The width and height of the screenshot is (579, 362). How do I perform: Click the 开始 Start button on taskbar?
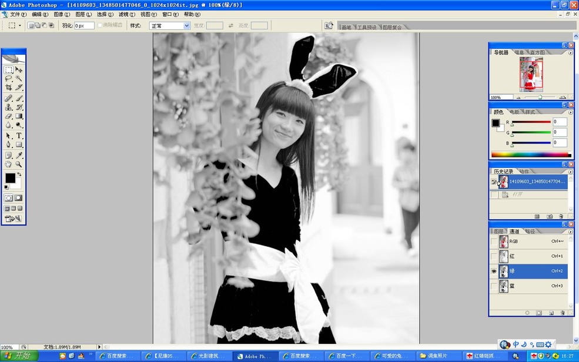pyautogui.click(x=16, y=356)
